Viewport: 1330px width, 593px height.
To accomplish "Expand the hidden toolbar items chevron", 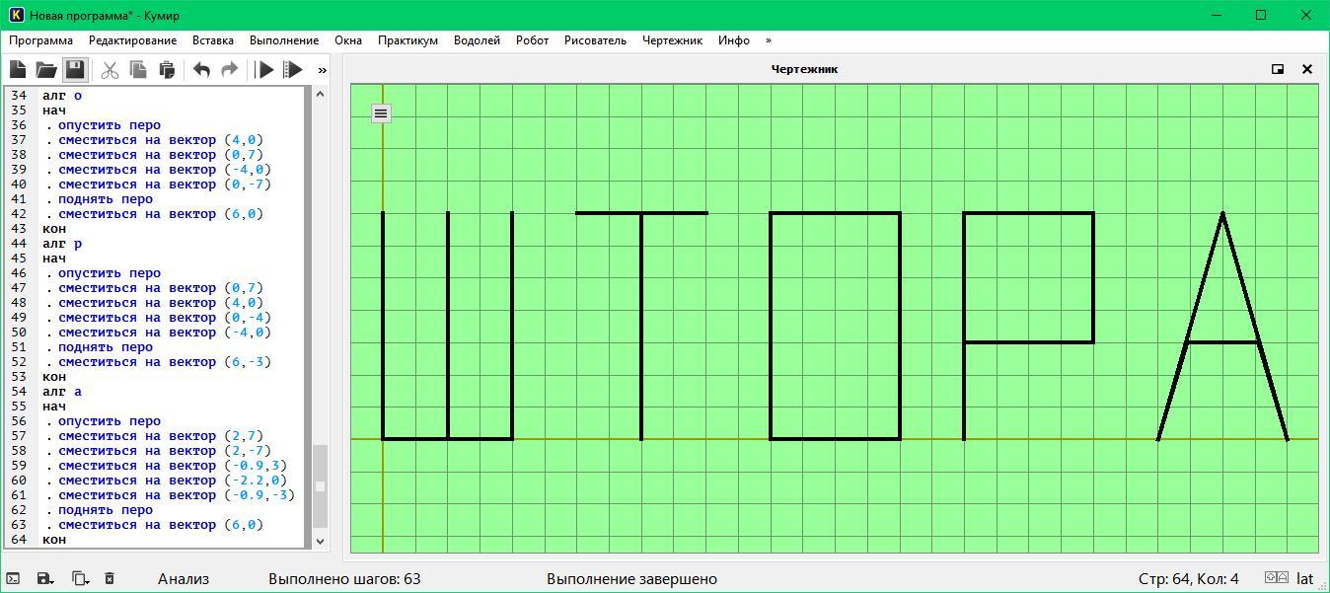I will pos(322,70).
